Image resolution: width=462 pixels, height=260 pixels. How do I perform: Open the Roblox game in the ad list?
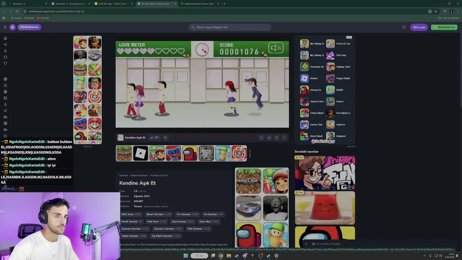(x=309, y=78)
